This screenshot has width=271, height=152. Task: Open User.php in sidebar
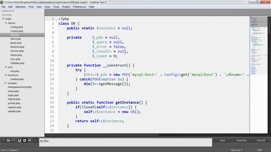[15, 59]
